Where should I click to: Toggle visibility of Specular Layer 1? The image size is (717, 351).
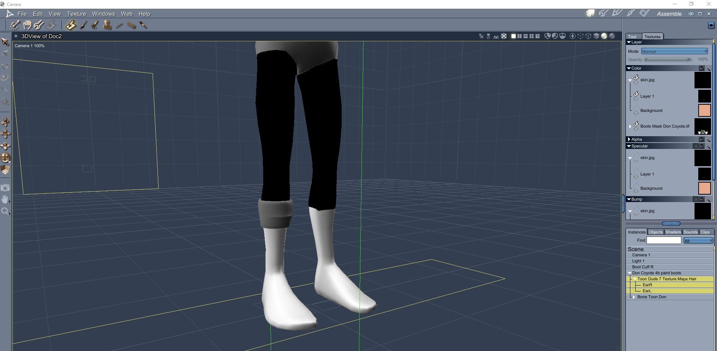tap(636, 177)
